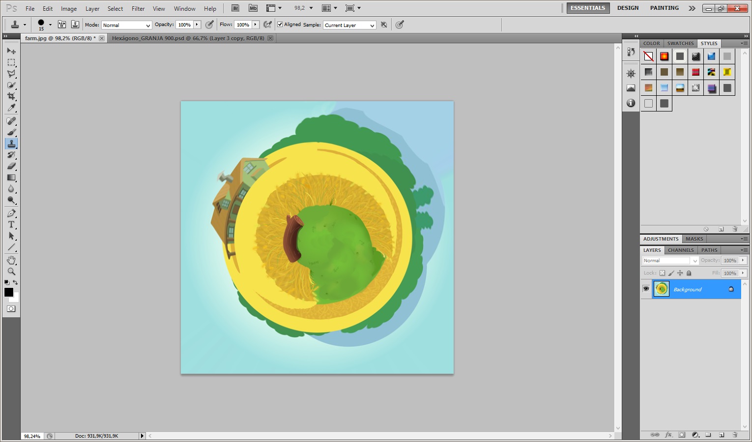Select the Pen tool

[11, 213]
